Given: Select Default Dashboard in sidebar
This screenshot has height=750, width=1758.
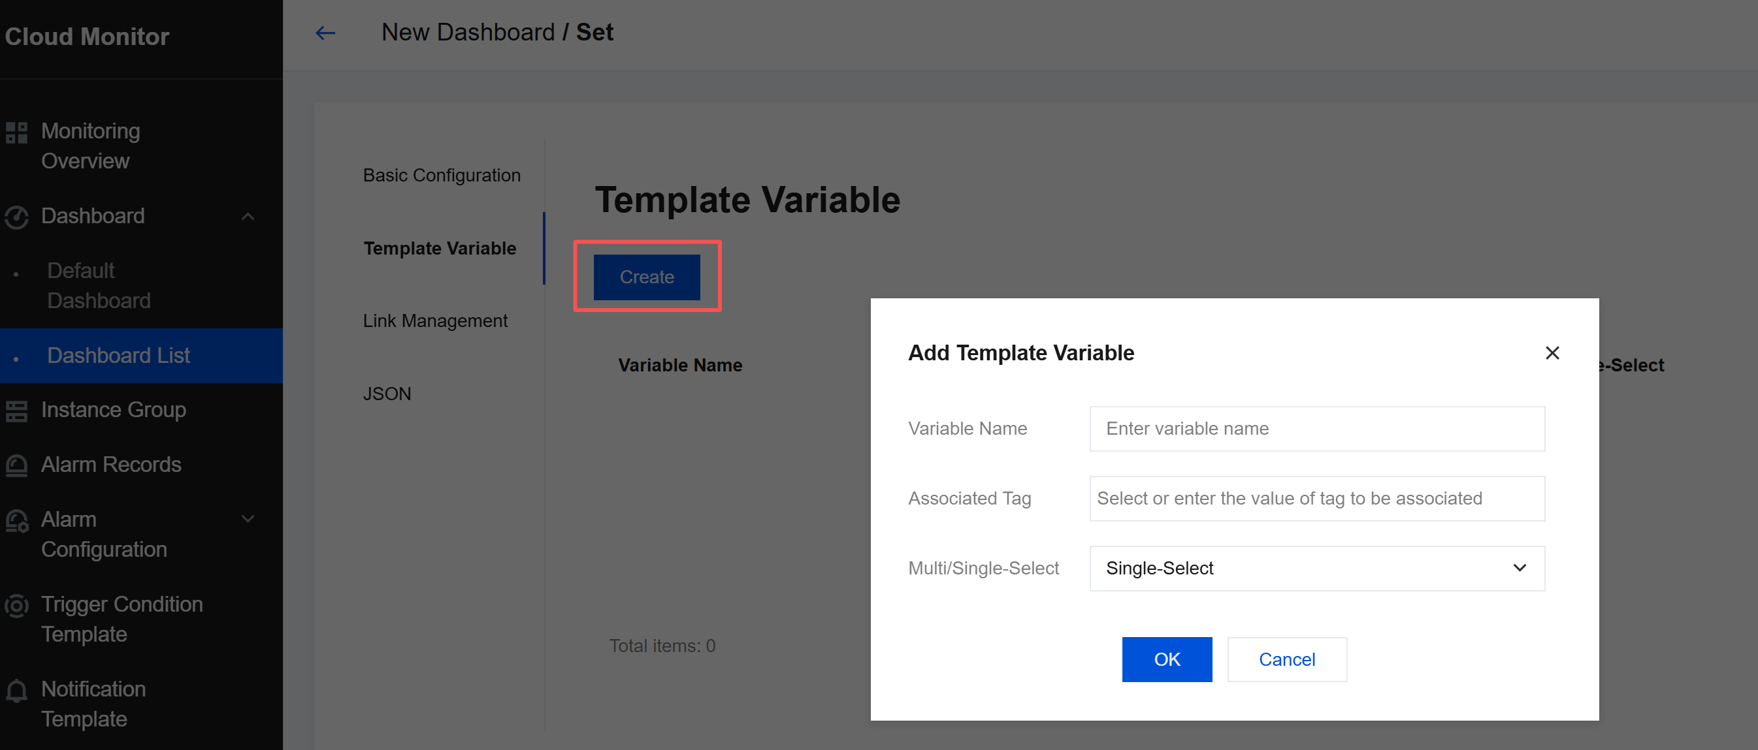Looking at the screenshot, I should click(98, 286).
